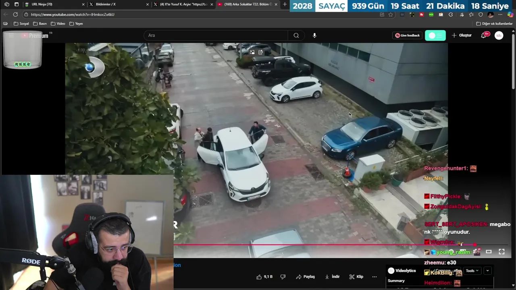This screenshot has width=516, height=290.
Task: Close the URL Ninja tab
Action: [x=83, y=4]
